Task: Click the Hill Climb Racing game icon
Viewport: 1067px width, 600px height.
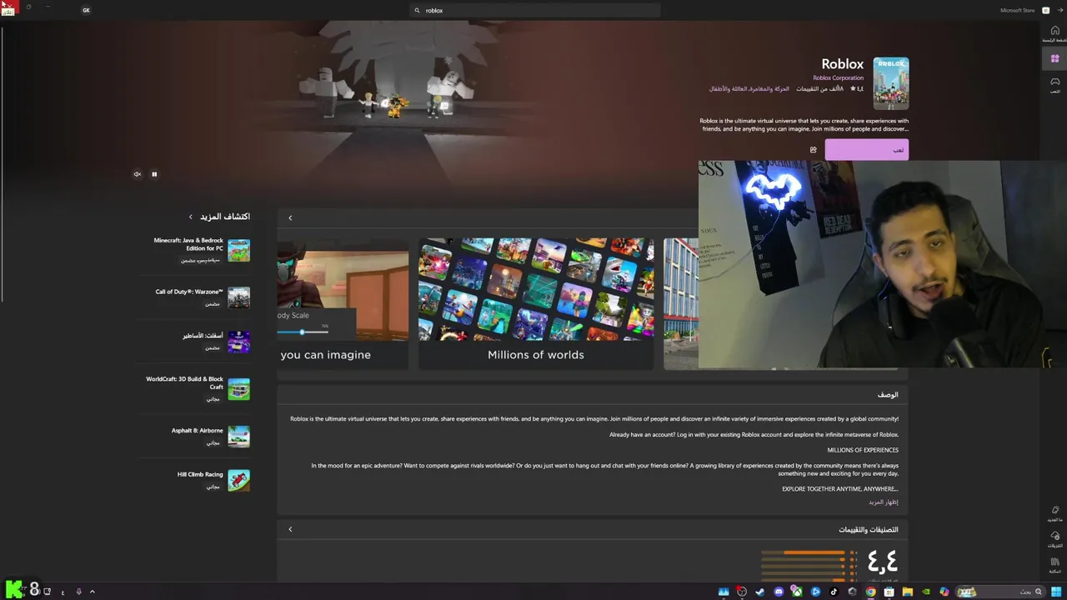Action: click(x=239, y=480)
